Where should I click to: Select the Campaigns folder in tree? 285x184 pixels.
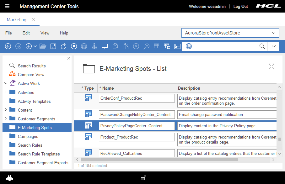coord(28,136)
